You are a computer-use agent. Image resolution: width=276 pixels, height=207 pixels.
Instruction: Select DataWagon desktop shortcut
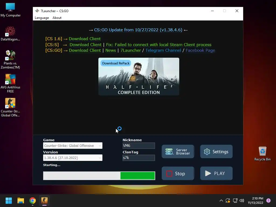[x=11, y=34]
